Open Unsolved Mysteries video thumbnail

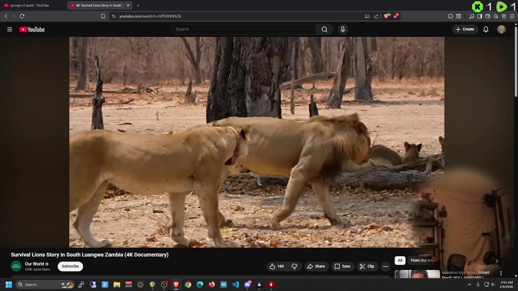click(x=417, y=274)
